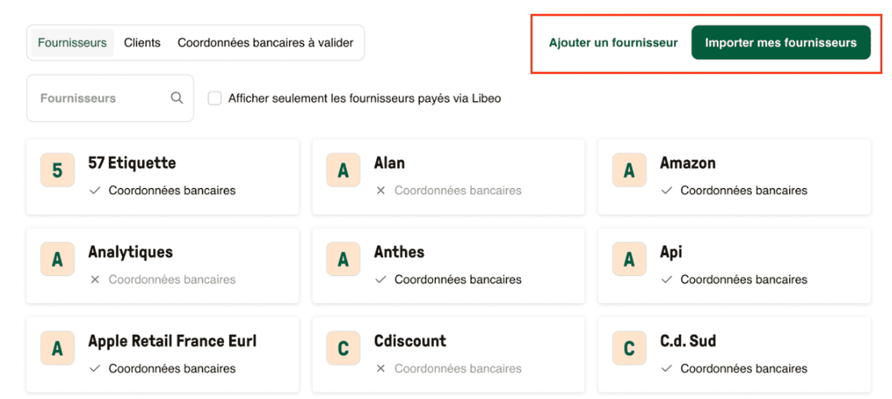The image size is (892, 399).
Task: Open the Apple Retail France Eurl card
Action: tap(163, 354)
